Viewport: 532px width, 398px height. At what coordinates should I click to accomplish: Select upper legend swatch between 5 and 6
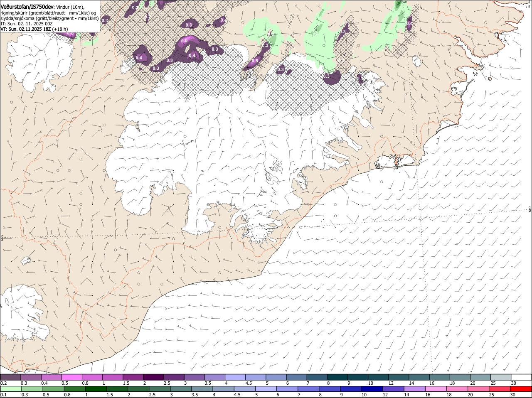(276, 377)
